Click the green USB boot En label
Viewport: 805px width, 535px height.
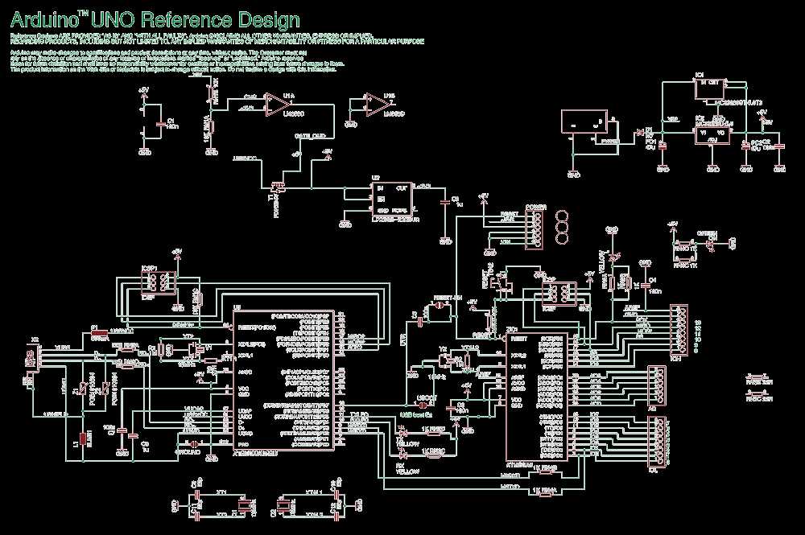416,414
